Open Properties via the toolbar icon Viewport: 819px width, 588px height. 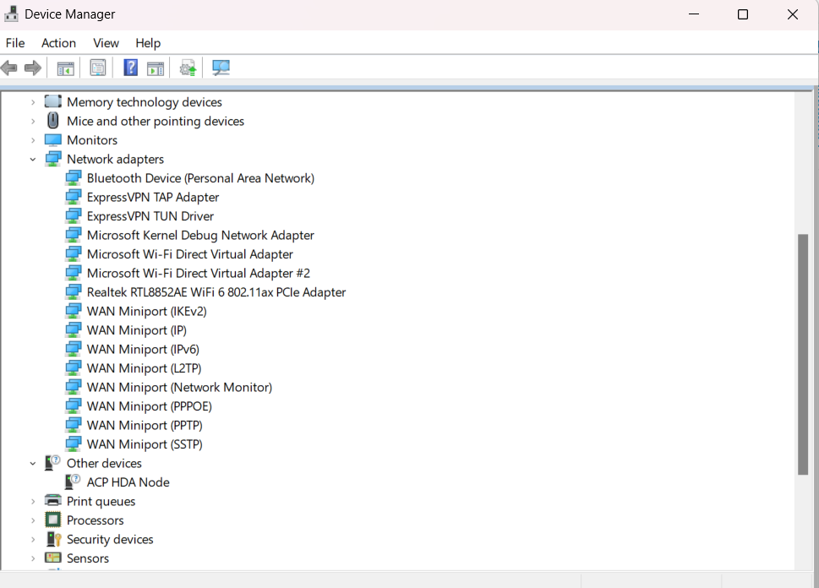click(97, 68)
